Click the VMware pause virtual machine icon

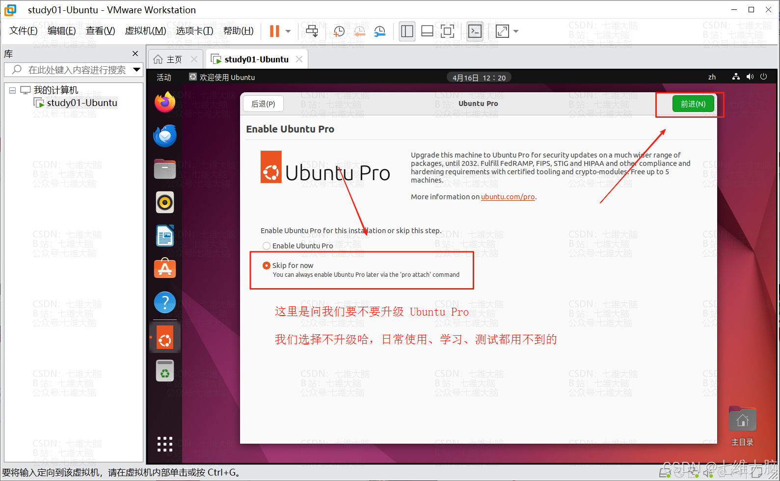pyautogui.click(x=274, y=31)
